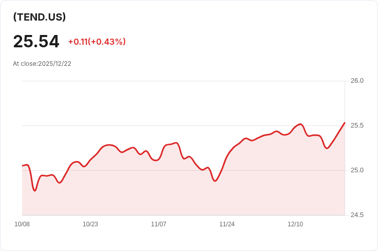Click the At close 2025/12/22 date label
The width and height of the screenshot is (378, 251).
point(42,64)
